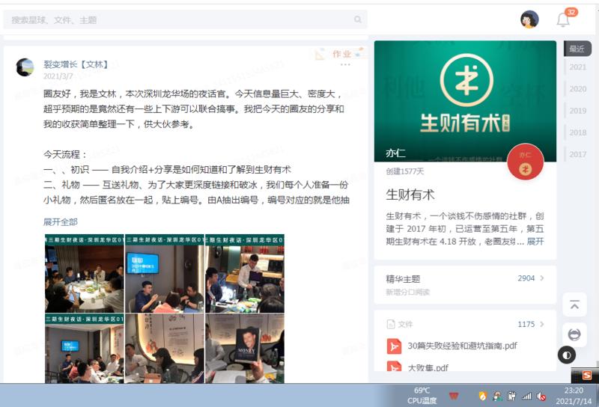This screenshot has width=599, height=407.
Task: Open 大败集.pdf file
Action: [x=428, y=367]
